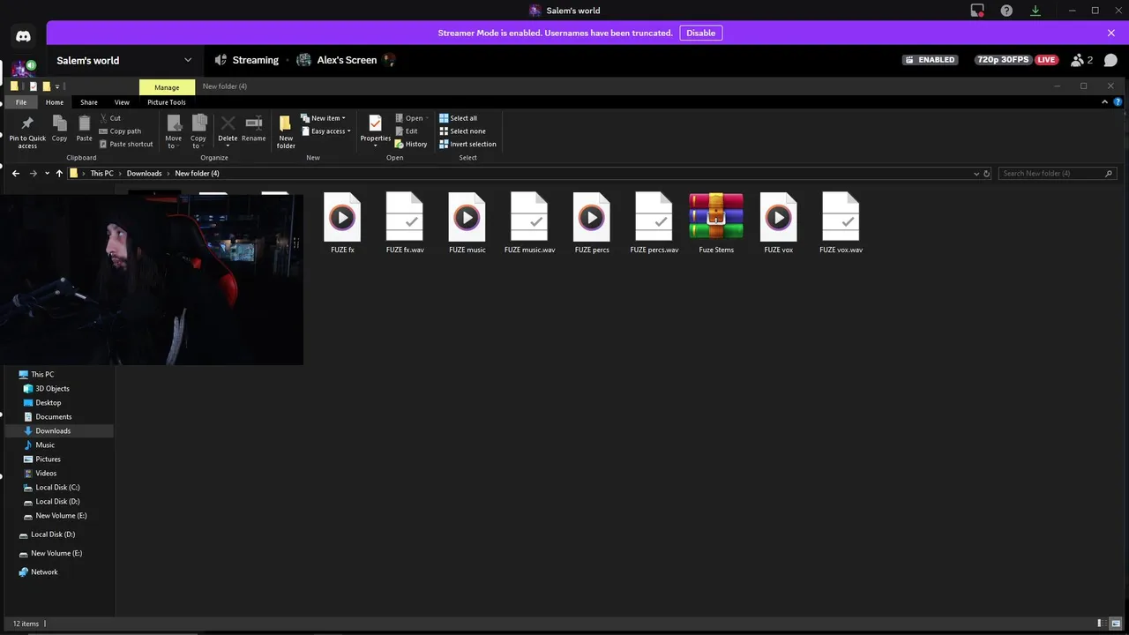Click Cut in the Clipboard group
Viewport: 1129px width, 635px height.
[x=110, y=118]
